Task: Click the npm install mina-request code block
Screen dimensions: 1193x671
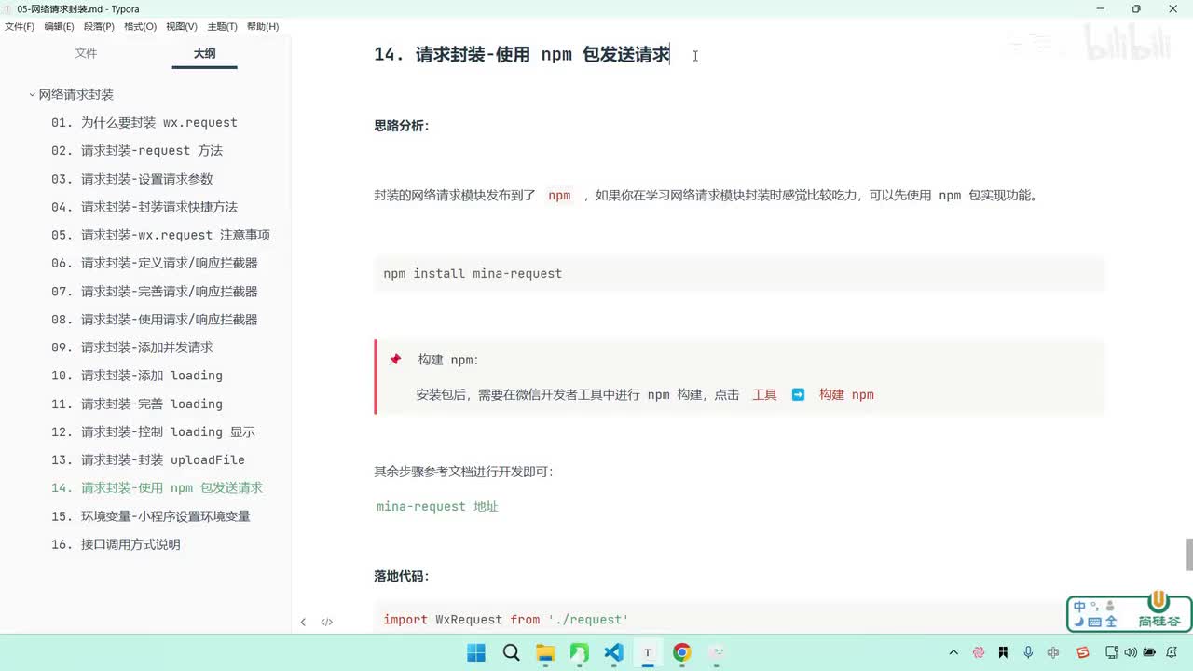Action: [739, 274]
